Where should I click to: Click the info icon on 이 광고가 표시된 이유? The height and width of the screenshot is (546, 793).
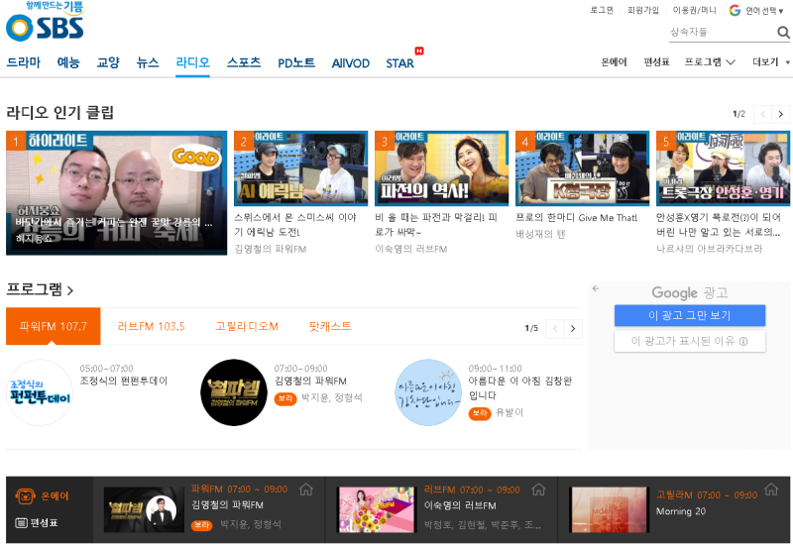[x=742, y=341]
